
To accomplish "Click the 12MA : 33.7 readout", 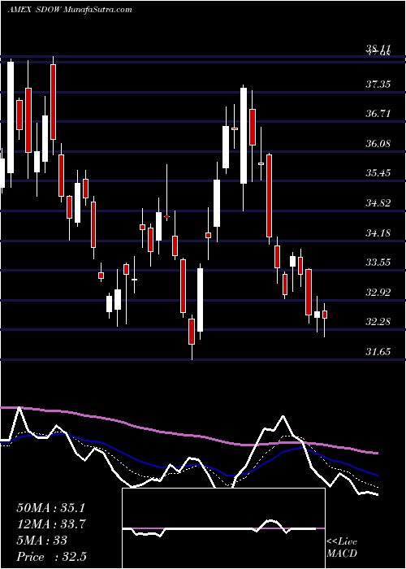I will pos(53,524).
